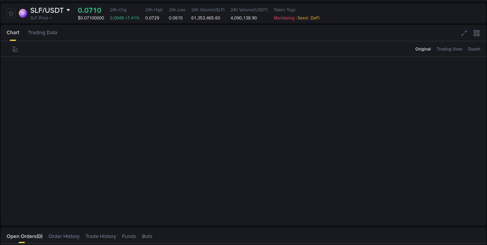The height and width of the screenshot is (245, 487).
Task: Switch to the Trading Data tab
Action: [x=42, y=33]
